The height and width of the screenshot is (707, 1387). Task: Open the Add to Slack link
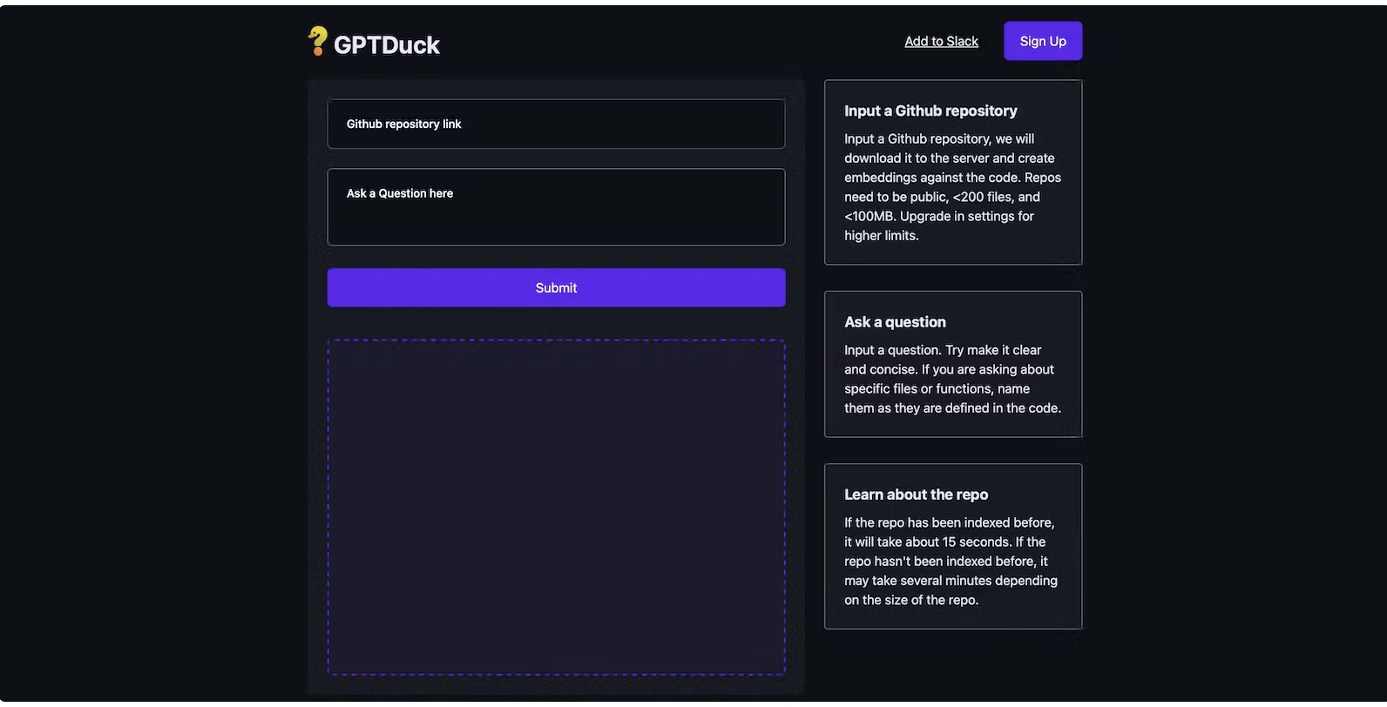point(941,41)
